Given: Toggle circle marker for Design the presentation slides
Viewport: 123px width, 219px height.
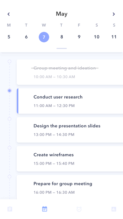Looking at the screenshot, I should pyautogui.click(x=10, y=119).
